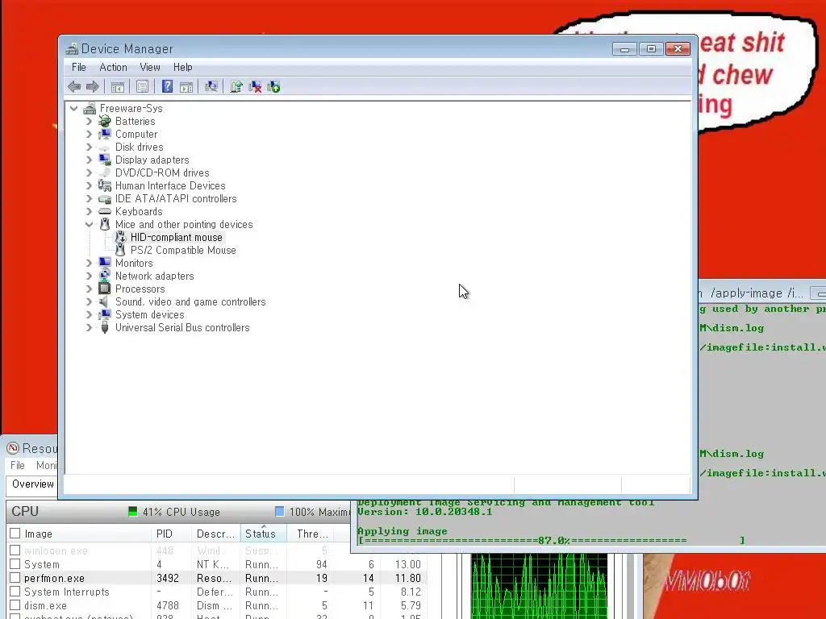Click the Batteries category icon

click(104, 121)
